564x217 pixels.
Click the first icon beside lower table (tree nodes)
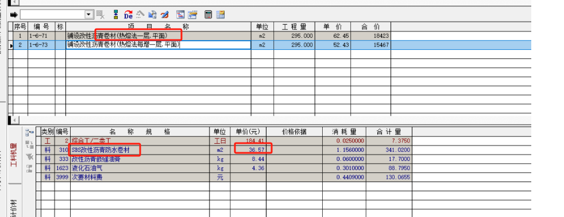pyautogui.click(x=30, y=133)
